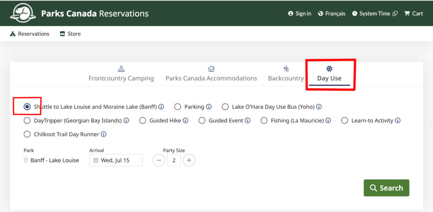Image resolution: width=433 pixels, height=212 pixels.
Task: Show info for Chilkoot Trail Day Runner
Action: click(x=104, y=134)
